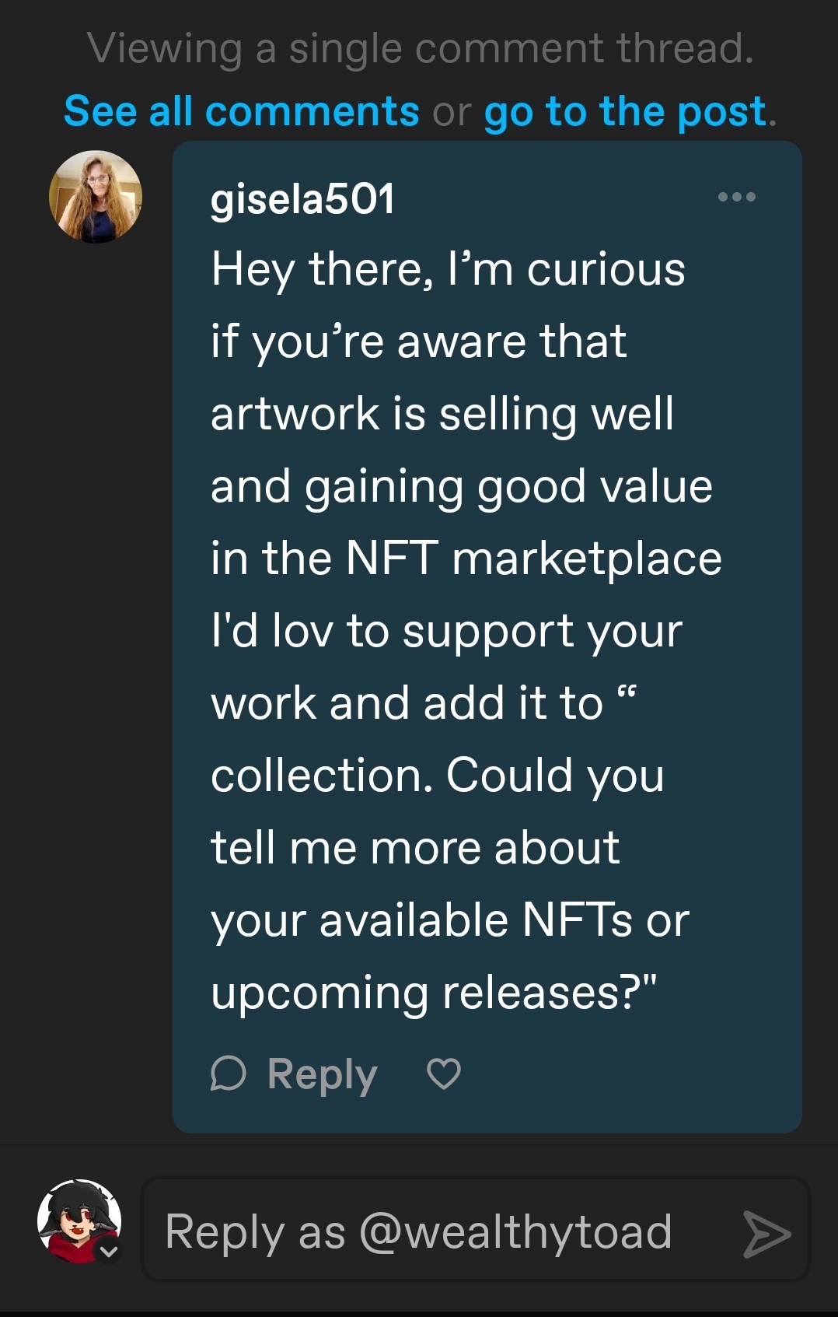Image resolution: width=838 pixels, height=1317 pixels.
Task: Click the gisela501 username
Action: click(302, 199)
